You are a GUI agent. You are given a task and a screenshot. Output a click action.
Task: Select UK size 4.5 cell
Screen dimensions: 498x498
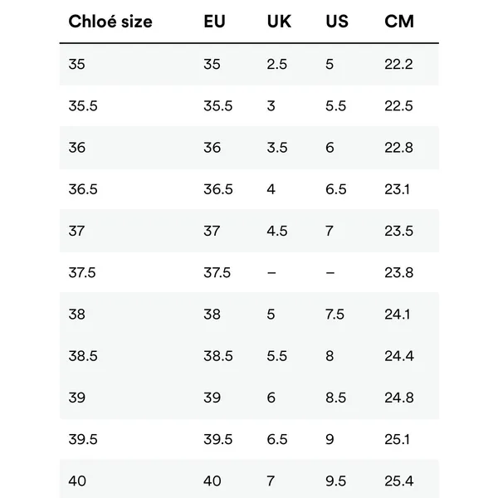(277, 231)
